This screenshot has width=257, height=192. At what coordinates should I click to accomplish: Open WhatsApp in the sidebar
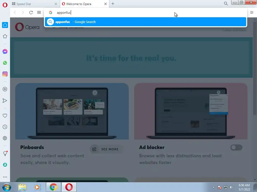[x=5, y=63]
